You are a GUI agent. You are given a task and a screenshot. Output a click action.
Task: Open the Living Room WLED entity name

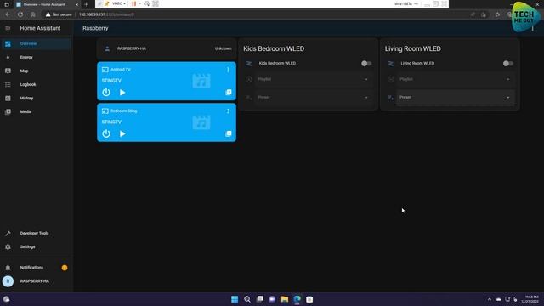coord(417,64)
